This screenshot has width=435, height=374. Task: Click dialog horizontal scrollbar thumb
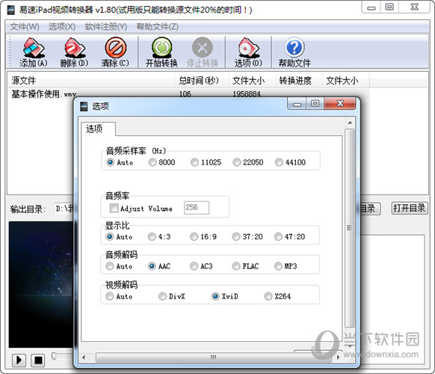(213, 357)
